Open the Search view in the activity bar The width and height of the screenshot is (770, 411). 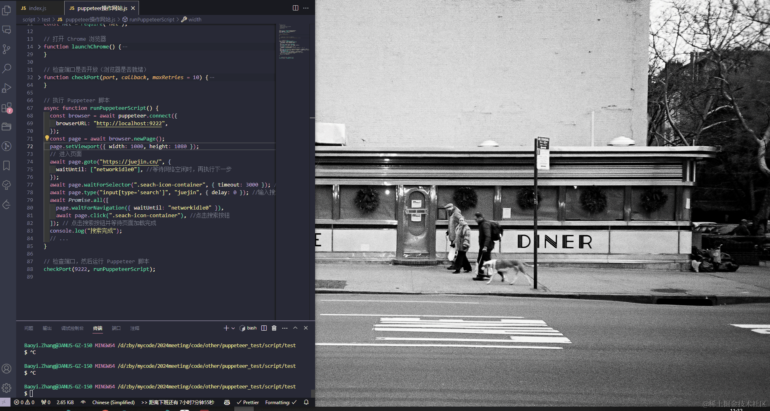[6, 68]
